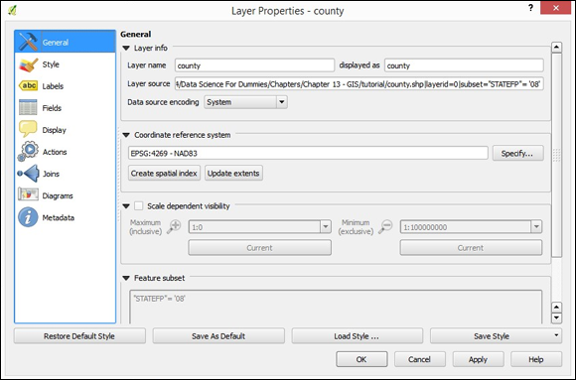The height and width of the screenshot is (380, 576).
Task: Click Current button under Minimum scale
Action: [x=471, y=248]
